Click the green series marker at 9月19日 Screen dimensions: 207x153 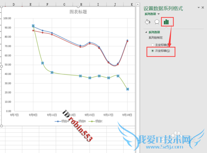128,89
